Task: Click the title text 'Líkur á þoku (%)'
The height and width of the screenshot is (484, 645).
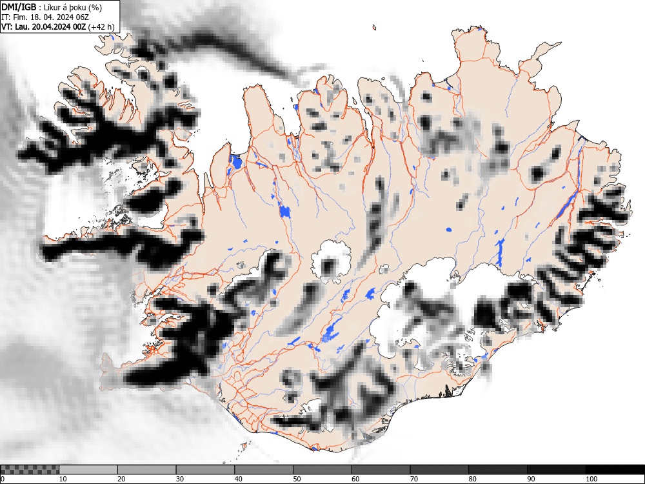Action: tap(73, 7)
